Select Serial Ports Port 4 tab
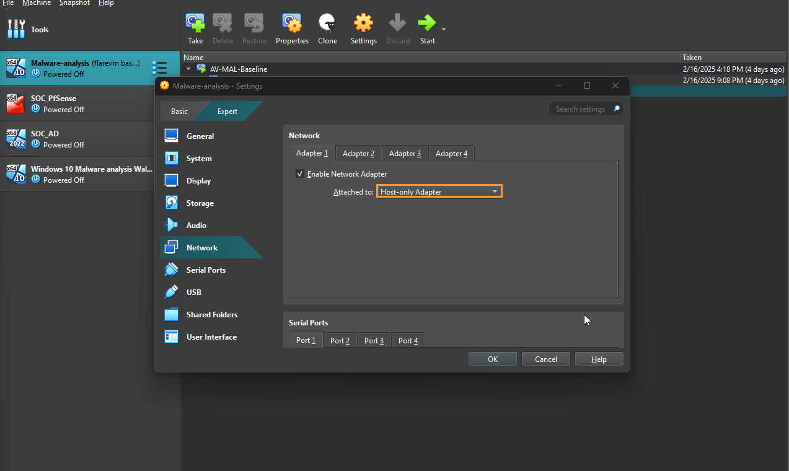 (x=408, y=340)
